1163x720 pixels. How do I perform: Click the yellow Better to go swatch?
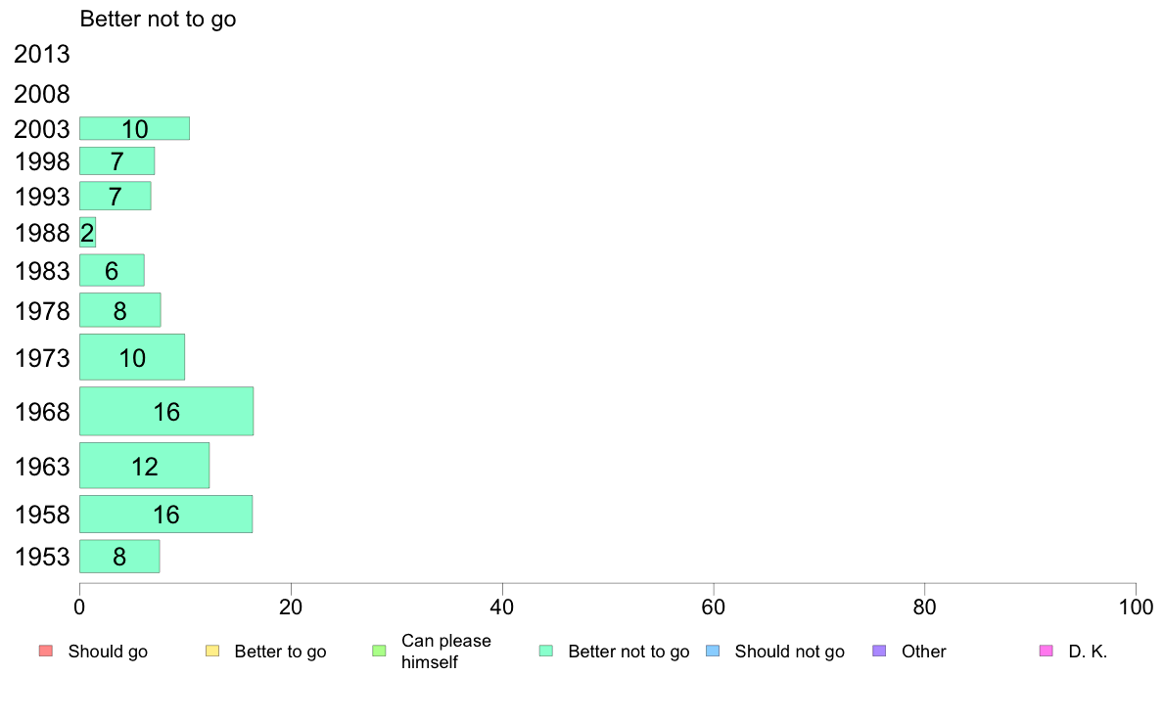pos(212,652)
